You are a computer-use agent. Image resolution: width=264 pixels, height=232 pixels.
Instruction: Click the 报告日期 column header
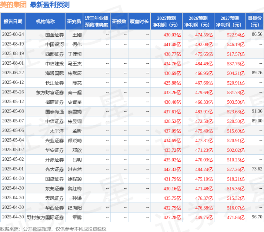[13, 21]
